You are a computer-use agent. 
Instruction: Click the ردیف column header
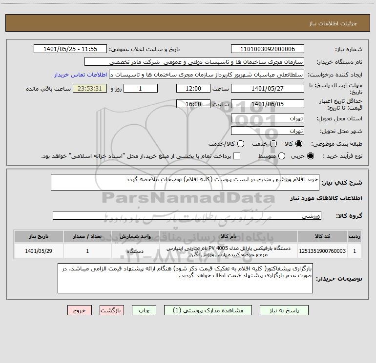point(355,236)
